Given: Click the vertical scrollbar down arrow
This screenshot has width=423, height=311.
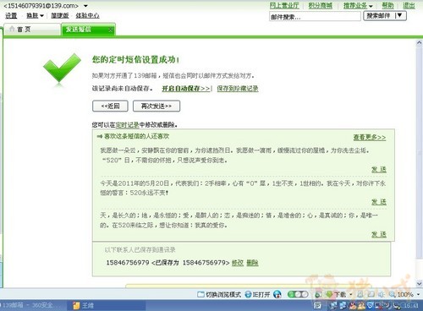Looking at the screenshot, I should pos(419,283).
